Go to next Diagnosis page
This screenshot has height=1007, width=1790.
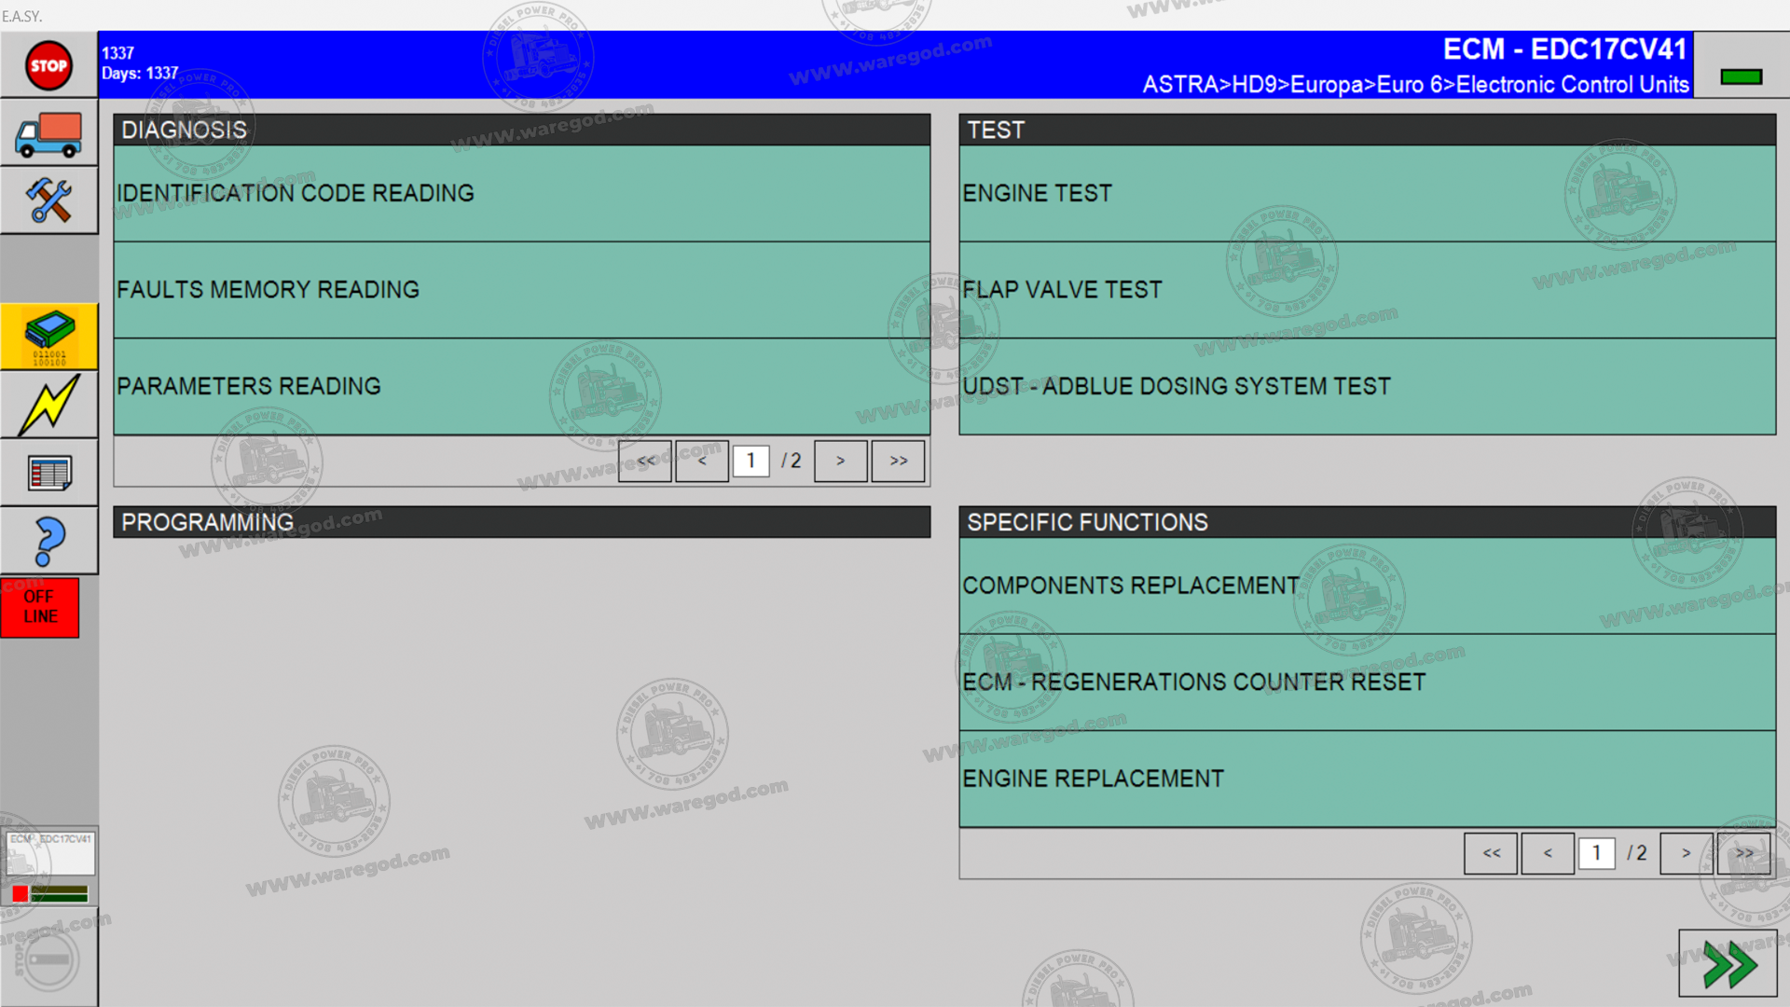(841, 461)
